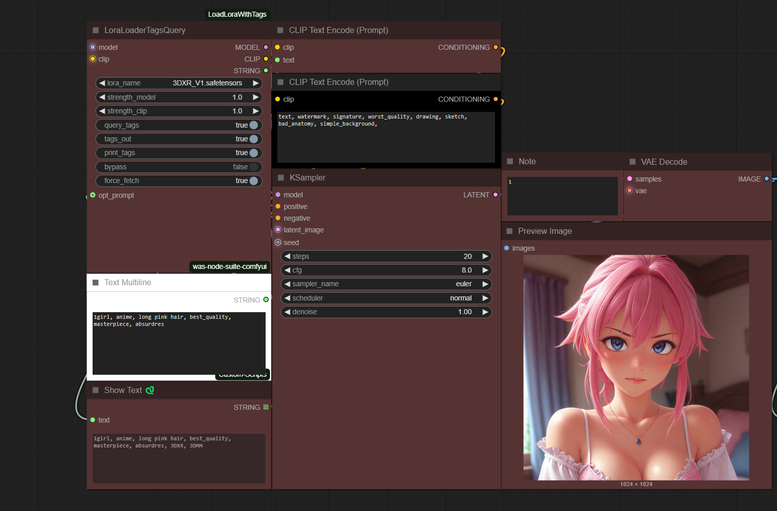Click the generated pink-haired preview image
This screenshot has width=777, height=511.
click(x=636, y=367)
